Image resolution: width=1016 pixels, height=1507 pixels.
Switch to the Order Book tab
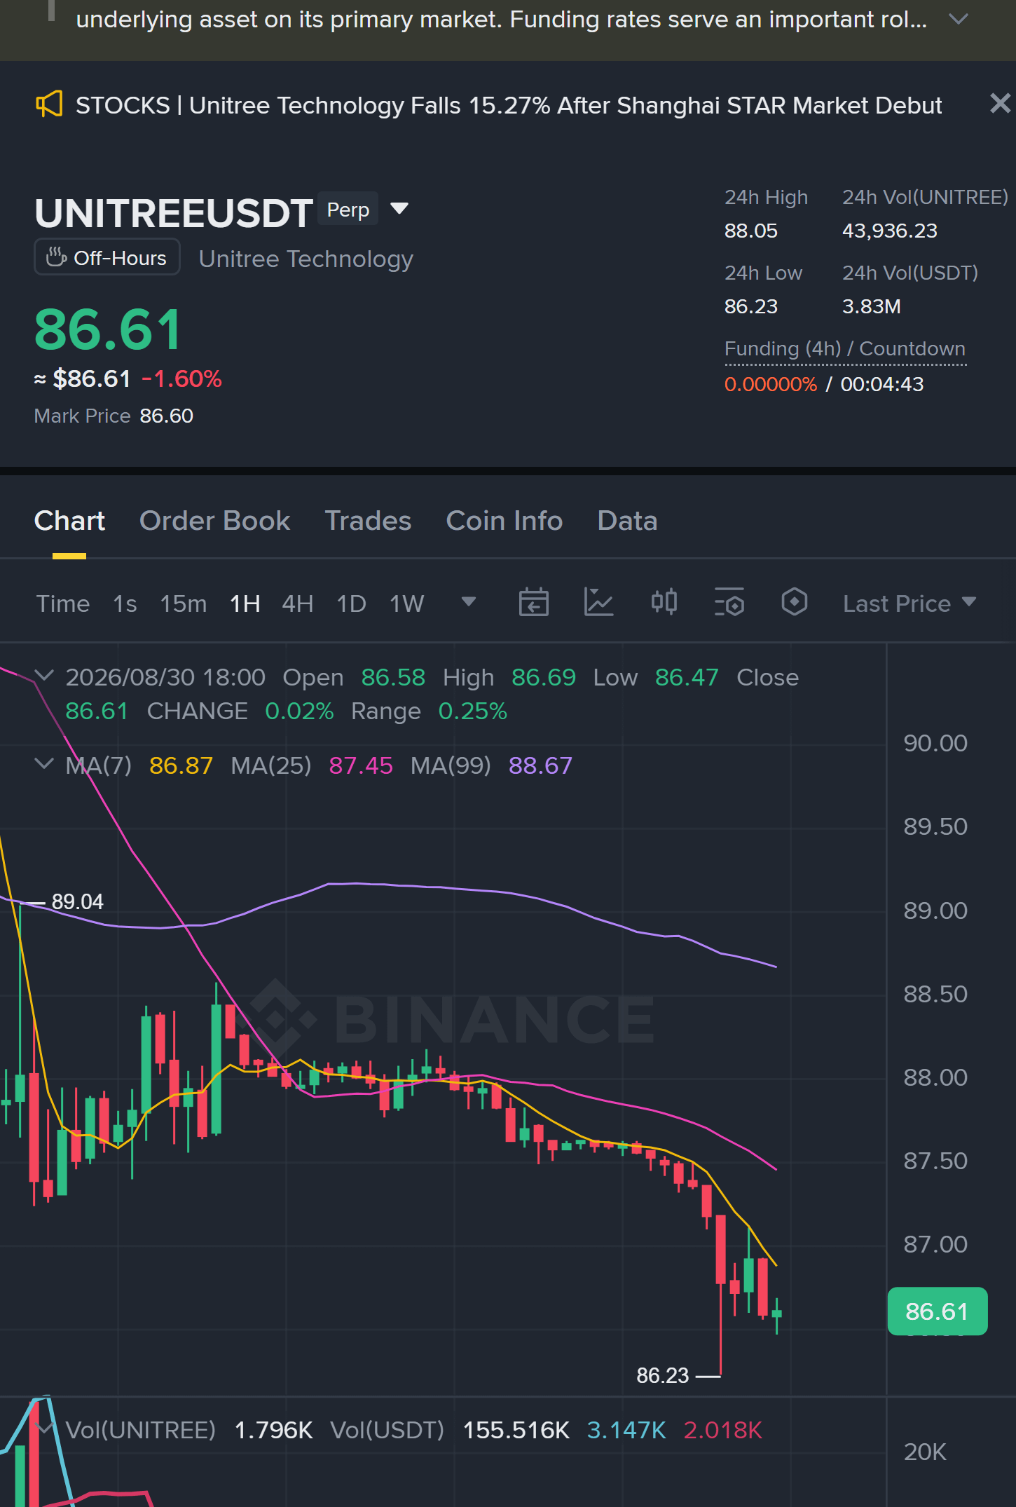[x=214, y=521]
